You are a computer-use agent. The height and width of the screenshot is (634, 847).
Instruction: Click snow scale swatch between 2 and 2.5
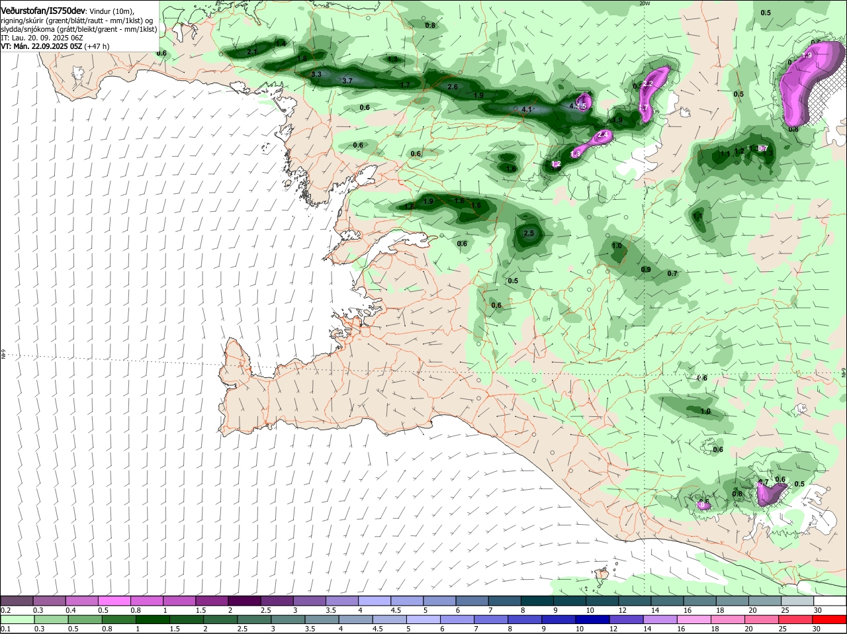pos(245,600)
